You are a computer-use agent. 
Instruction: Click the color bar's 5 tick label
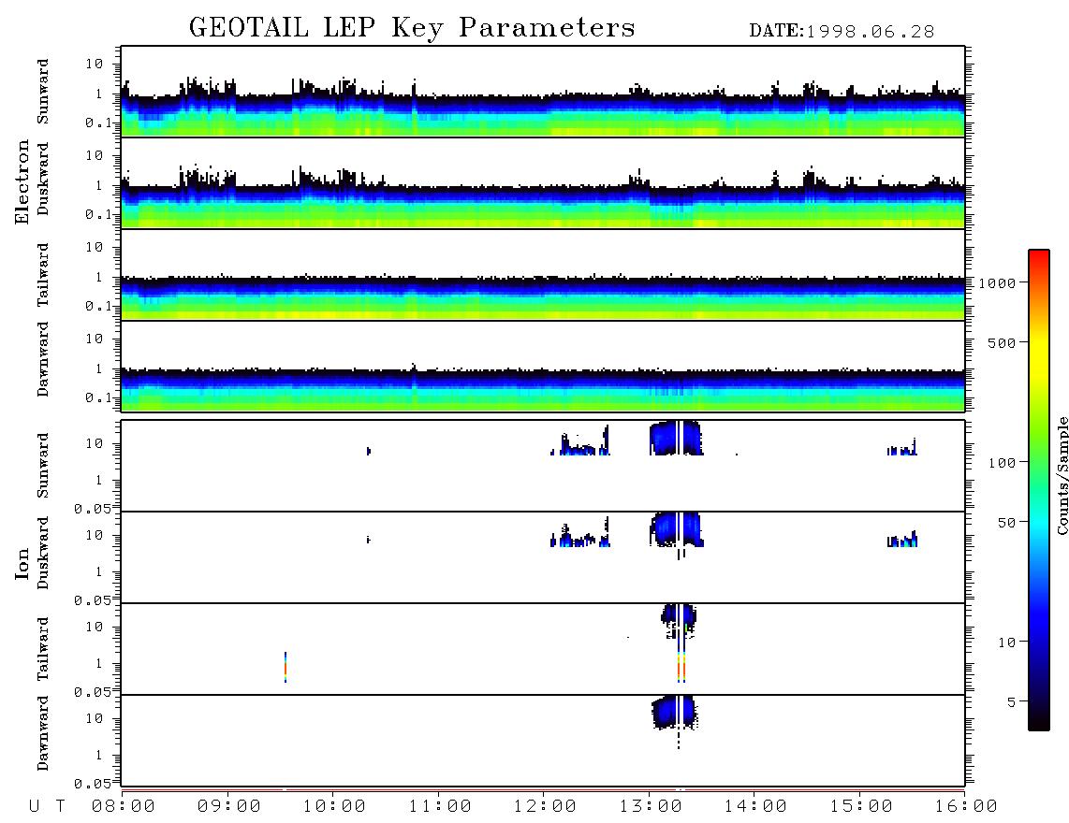pyautogui.click(x=1012, y=703)
